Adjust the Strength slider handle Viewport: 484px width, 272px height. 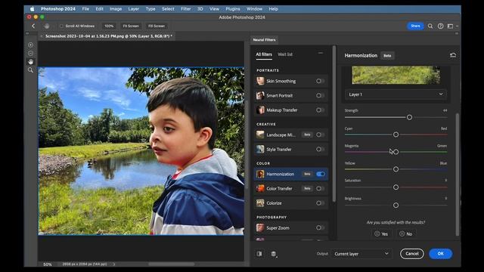(x=409, y=118)
